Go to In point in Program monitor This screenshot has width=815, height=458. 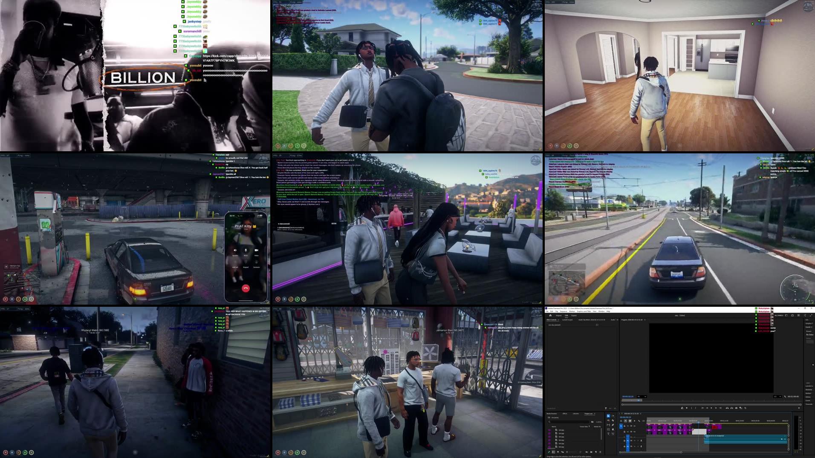[x=702, y=408]
